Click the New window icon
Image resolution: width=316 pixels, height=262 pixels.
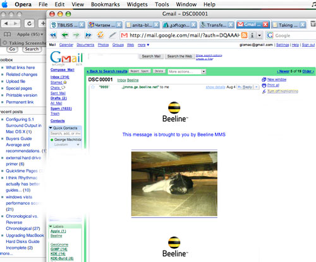(x=264, y=80)
